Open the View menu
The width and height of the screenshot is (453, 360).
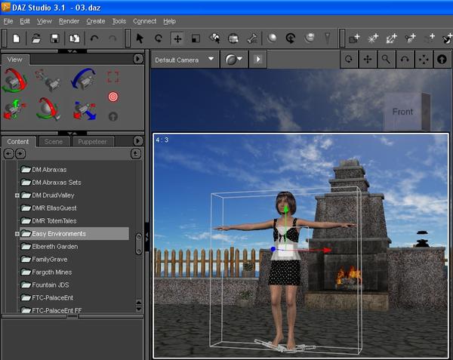[45, 21]
